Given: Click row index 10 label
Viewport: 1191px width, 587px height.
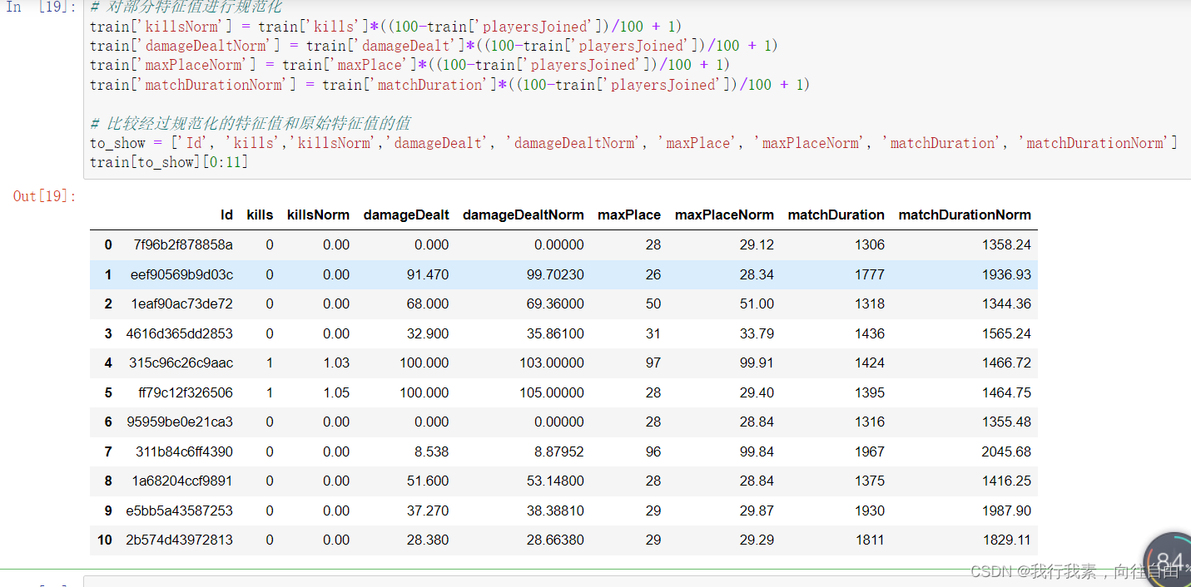Looking at the screenshot, I should click(x=105, y=540).
